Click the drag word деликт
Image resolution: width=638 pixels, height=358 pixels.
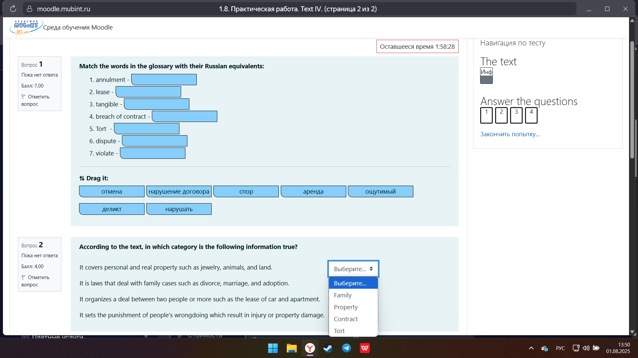click(112, 209)
